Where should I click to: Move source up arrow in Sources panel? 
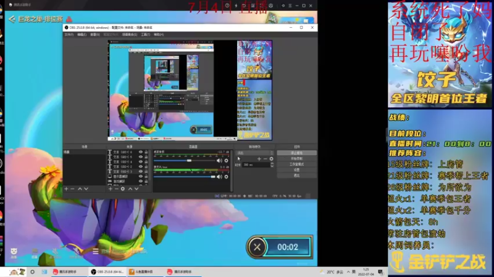point(130,189)
